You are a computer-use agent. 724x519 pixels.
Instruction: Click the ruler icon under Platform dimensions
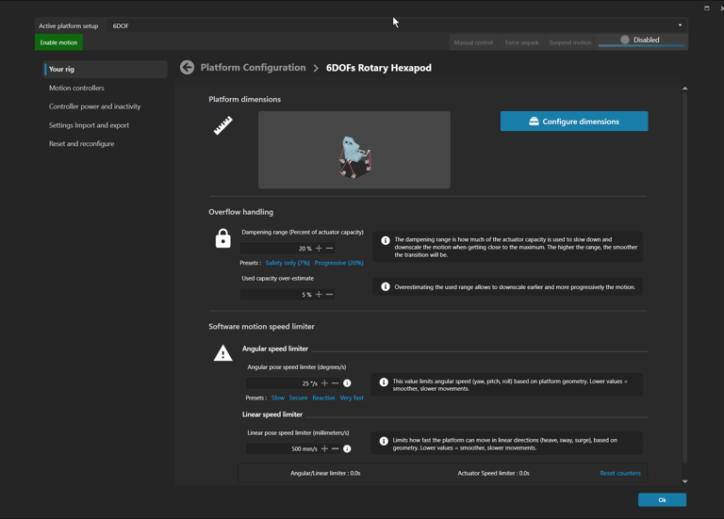point(223,125)
